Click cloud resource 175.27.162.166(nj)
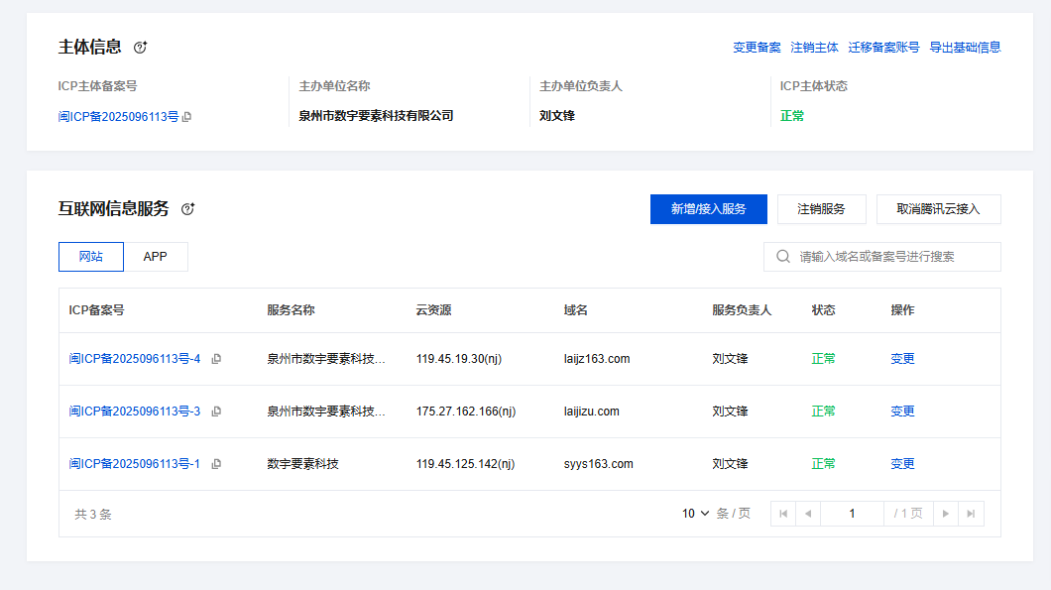Screen dimensions: 1051x590 [x=466, y=411]
